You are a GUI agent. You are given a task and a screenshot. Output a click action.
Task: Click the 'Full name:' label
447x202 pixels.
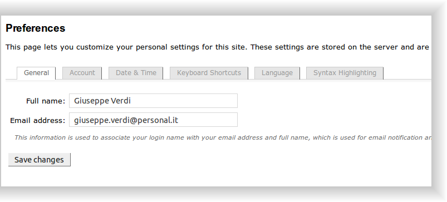click(x=46, y=101)
